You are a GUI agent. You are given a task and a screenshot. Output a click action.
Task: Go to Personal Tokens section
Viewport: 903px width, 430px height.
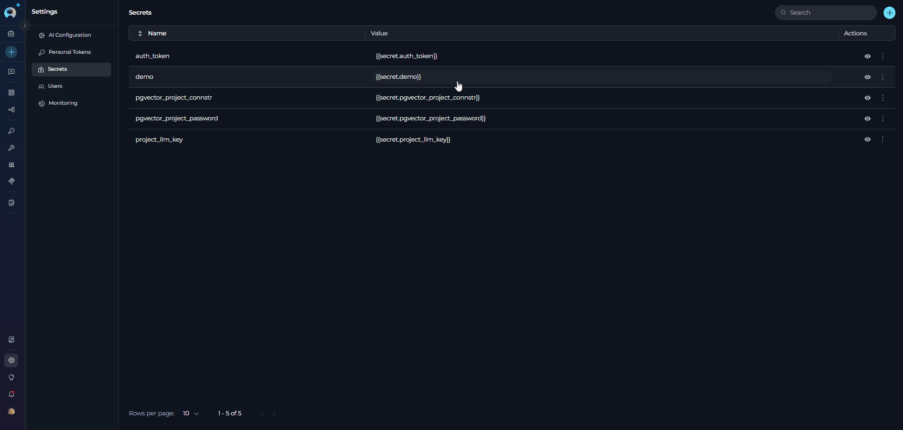coord(70,52)
